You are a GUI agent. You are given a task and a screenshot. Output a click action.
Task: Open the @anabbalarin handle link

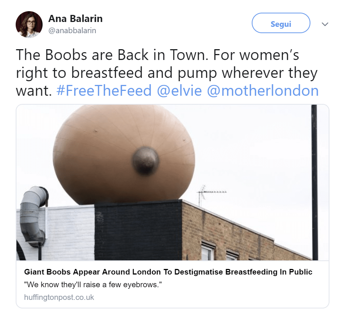pyautogui.click(x=72, y=31)
